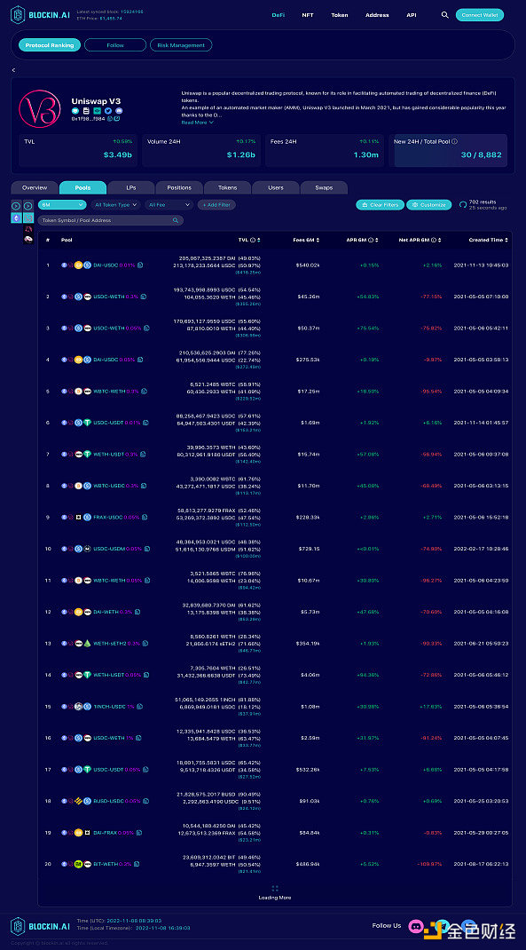Open the BUSD-USDC 0.05% pool link
The image size is (526, 950).
[117, 801]
